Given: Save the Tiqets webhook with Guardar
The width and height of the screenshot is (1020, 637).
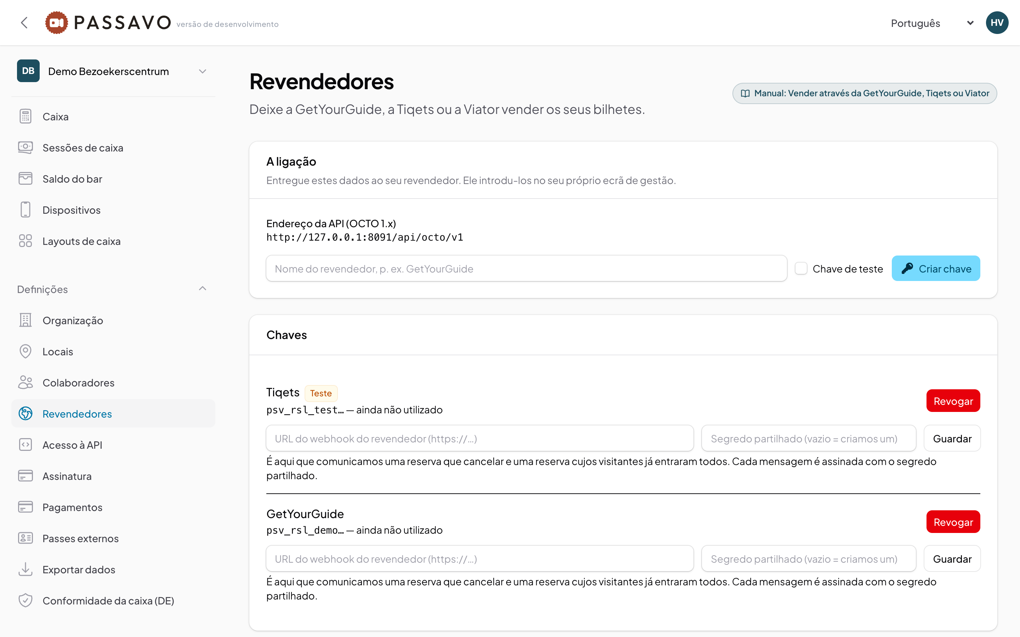Looking at the screenshot, I should 952,438.
